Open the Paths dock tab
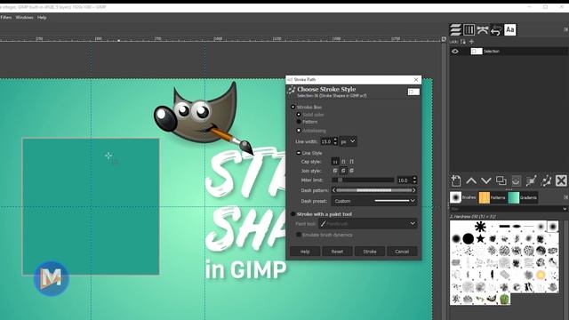569x320 pixels. [x=482, y=29]
